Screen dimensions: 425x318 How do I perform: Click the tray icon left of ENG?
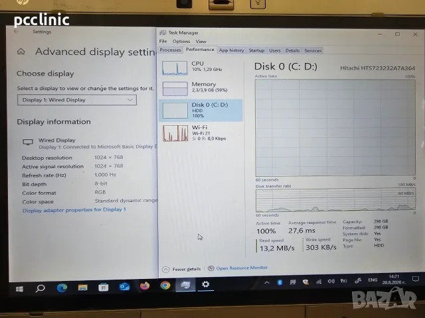(358, 281)
